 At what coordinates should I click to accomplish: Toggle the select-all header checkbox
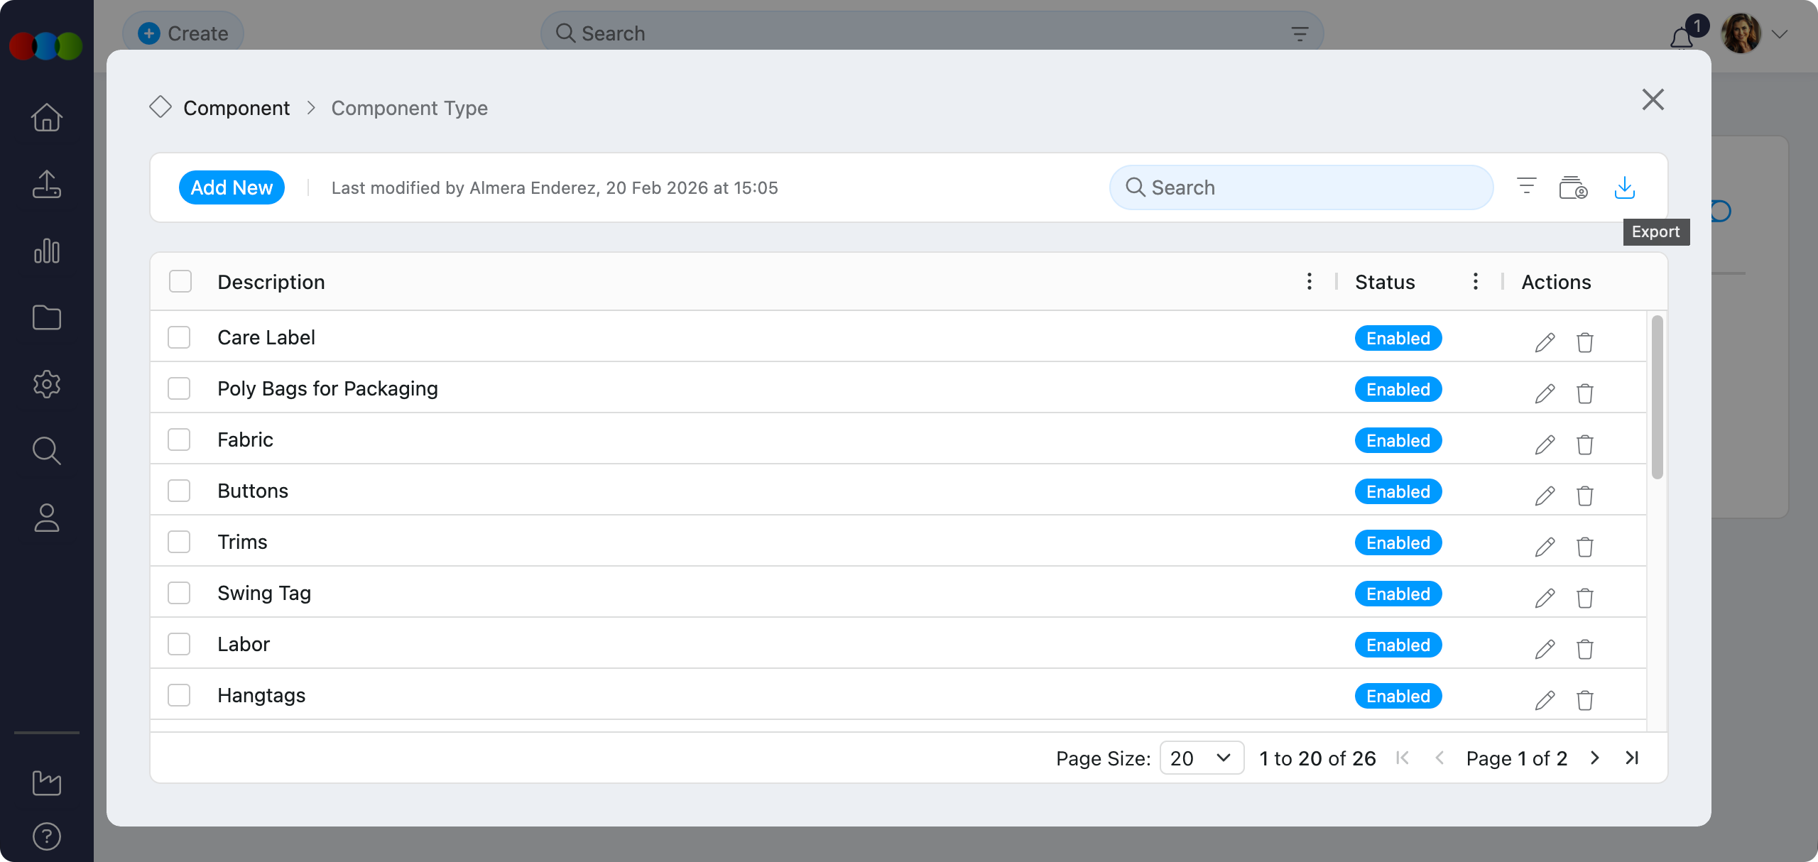[180, 282]
